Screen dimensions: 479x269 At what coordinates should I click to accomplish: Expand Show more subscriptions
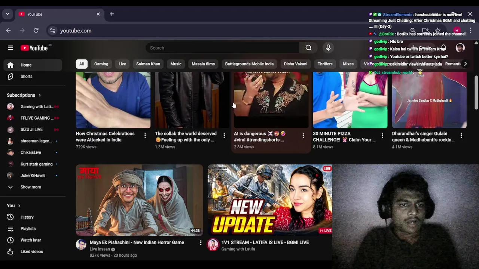tap(33, 187)
